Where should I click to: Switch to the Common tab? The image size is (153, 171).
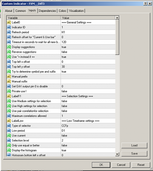21,11
